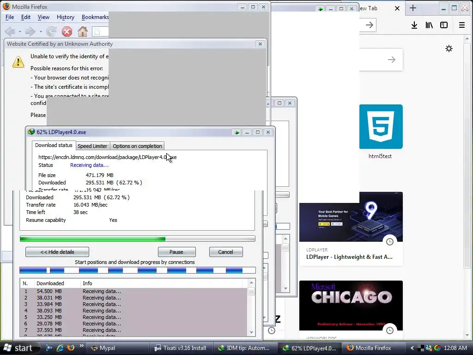Switch to IDM tip taskbar item
This screenshot has height=355, width=473.
[x=245, y=348]
